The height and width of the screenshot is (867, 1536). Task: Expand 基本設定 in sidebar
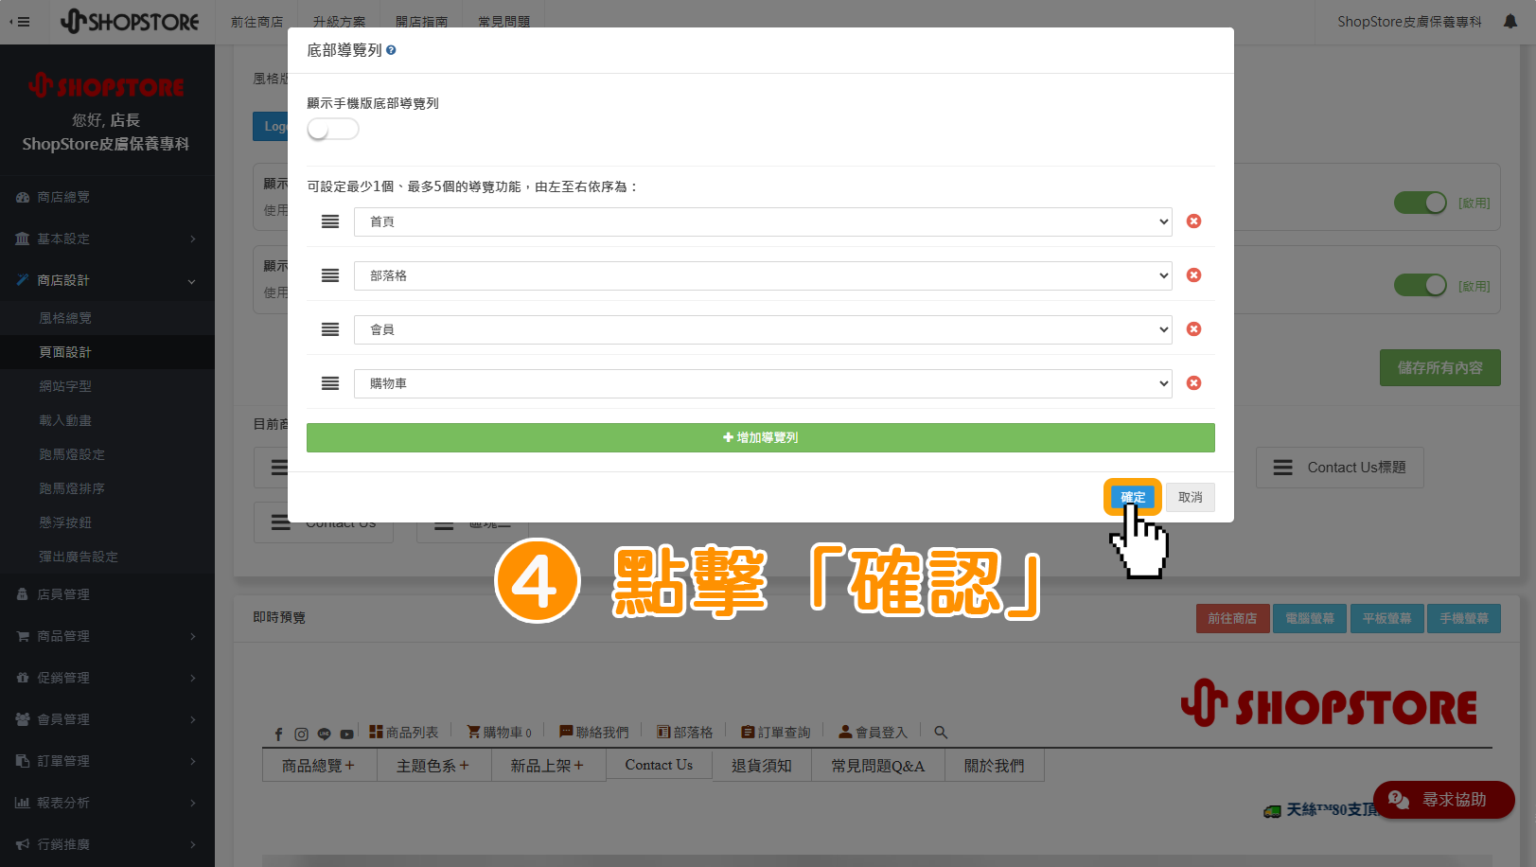(107, 239)
